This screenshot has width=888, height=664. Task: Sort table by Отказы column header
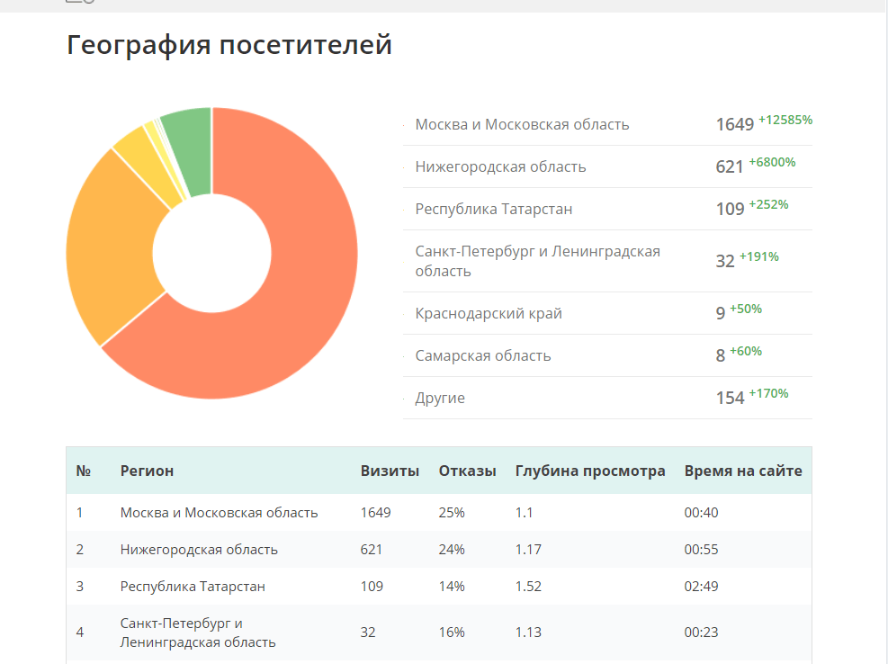(x=467, y=471)
